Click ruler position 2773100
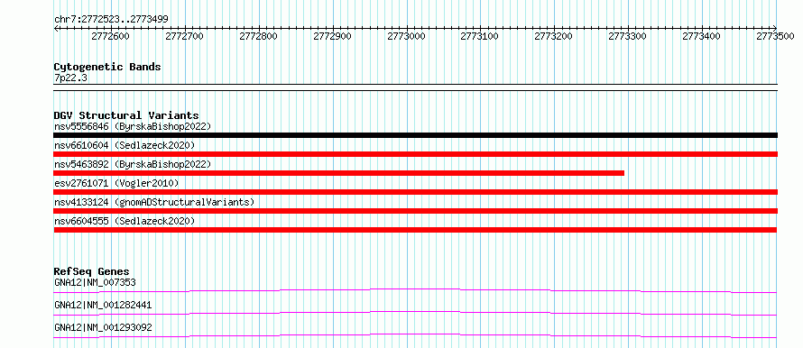Image resolution: width=803 pixels, height=348 pixels. (x=480, y=36)
